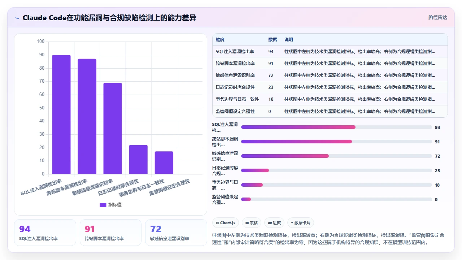Select the Chart.js tag chip
Image resolution: width=462 pixels, height=260 pixels.
(x=226, y=223)
